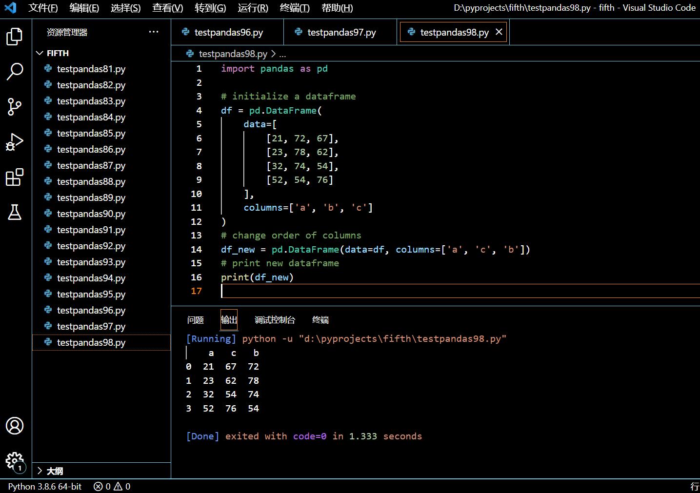Open testpandas96.py in explorer list
Screen dimensions: 700x493
coord(101,310)
